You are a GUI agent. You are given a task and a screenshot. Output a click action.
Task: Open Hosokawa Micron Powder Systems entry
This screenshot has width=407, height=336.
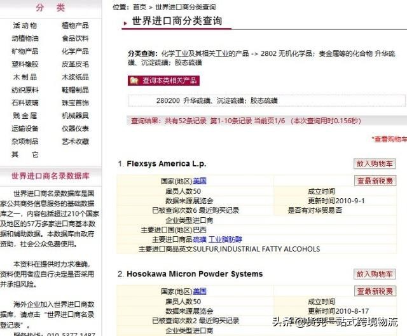click(x=195, y=274)
